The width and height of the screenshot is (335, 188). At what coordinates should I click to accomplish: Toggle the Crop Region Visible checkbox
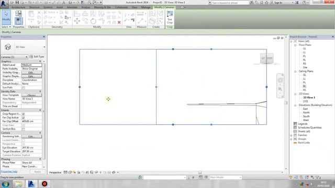pyautogui.click(x=24, y=114)
